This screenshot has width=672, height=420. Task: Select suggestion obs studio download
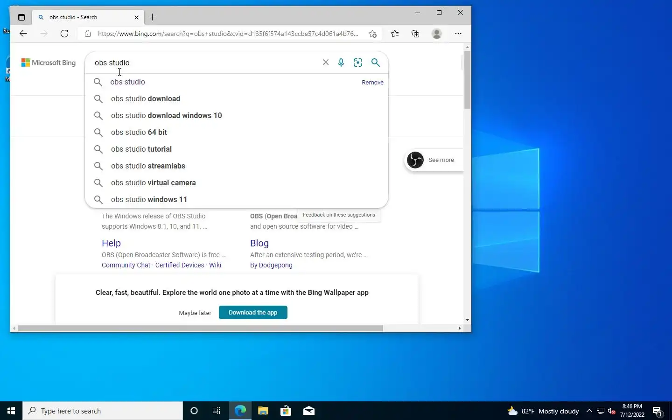(x=237, y=98)
